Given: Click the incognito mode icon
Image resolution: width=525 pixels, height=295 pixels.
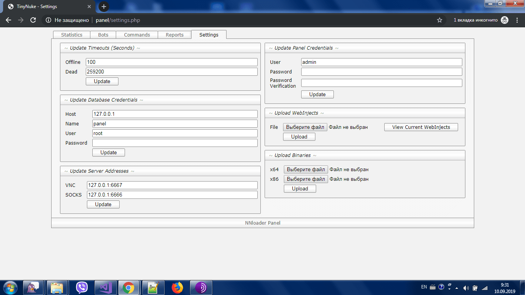Looking at the screenshot, I should [x=505, y=20].
